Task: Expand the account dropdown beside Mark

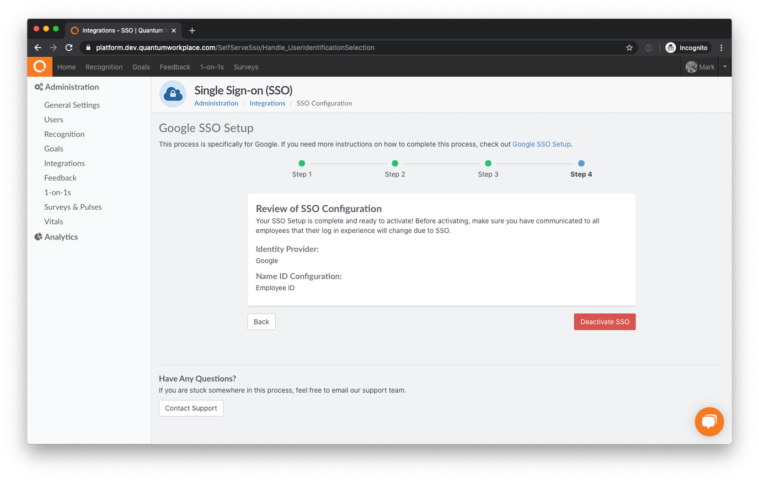Action: [724, 66]
